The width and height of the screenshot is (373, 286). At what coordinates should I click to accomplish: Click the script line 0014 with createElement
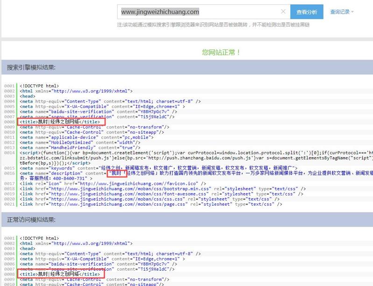[196, 158]
